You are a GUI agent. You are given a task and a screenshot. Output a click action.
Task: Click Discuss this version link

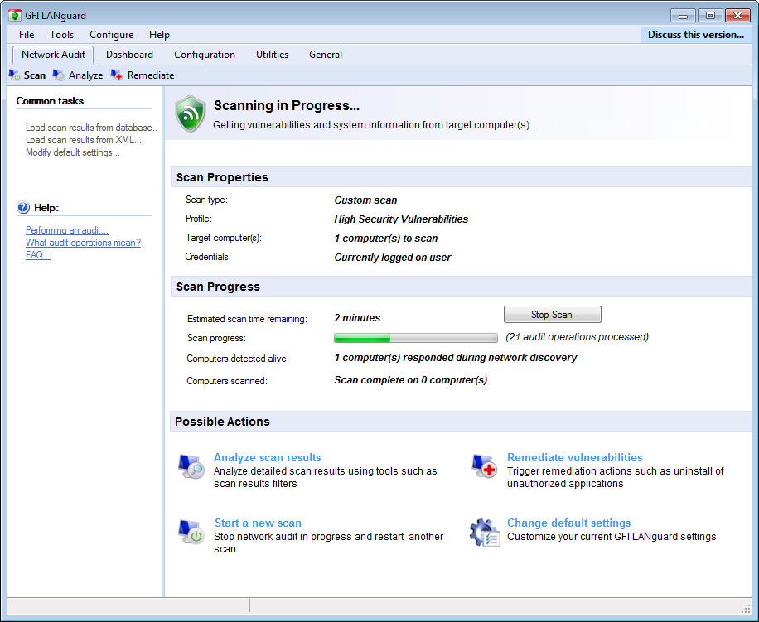tap(696, 35)
